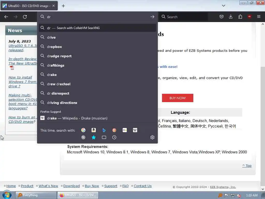Search this time with Bing

(x=104, y=130)
